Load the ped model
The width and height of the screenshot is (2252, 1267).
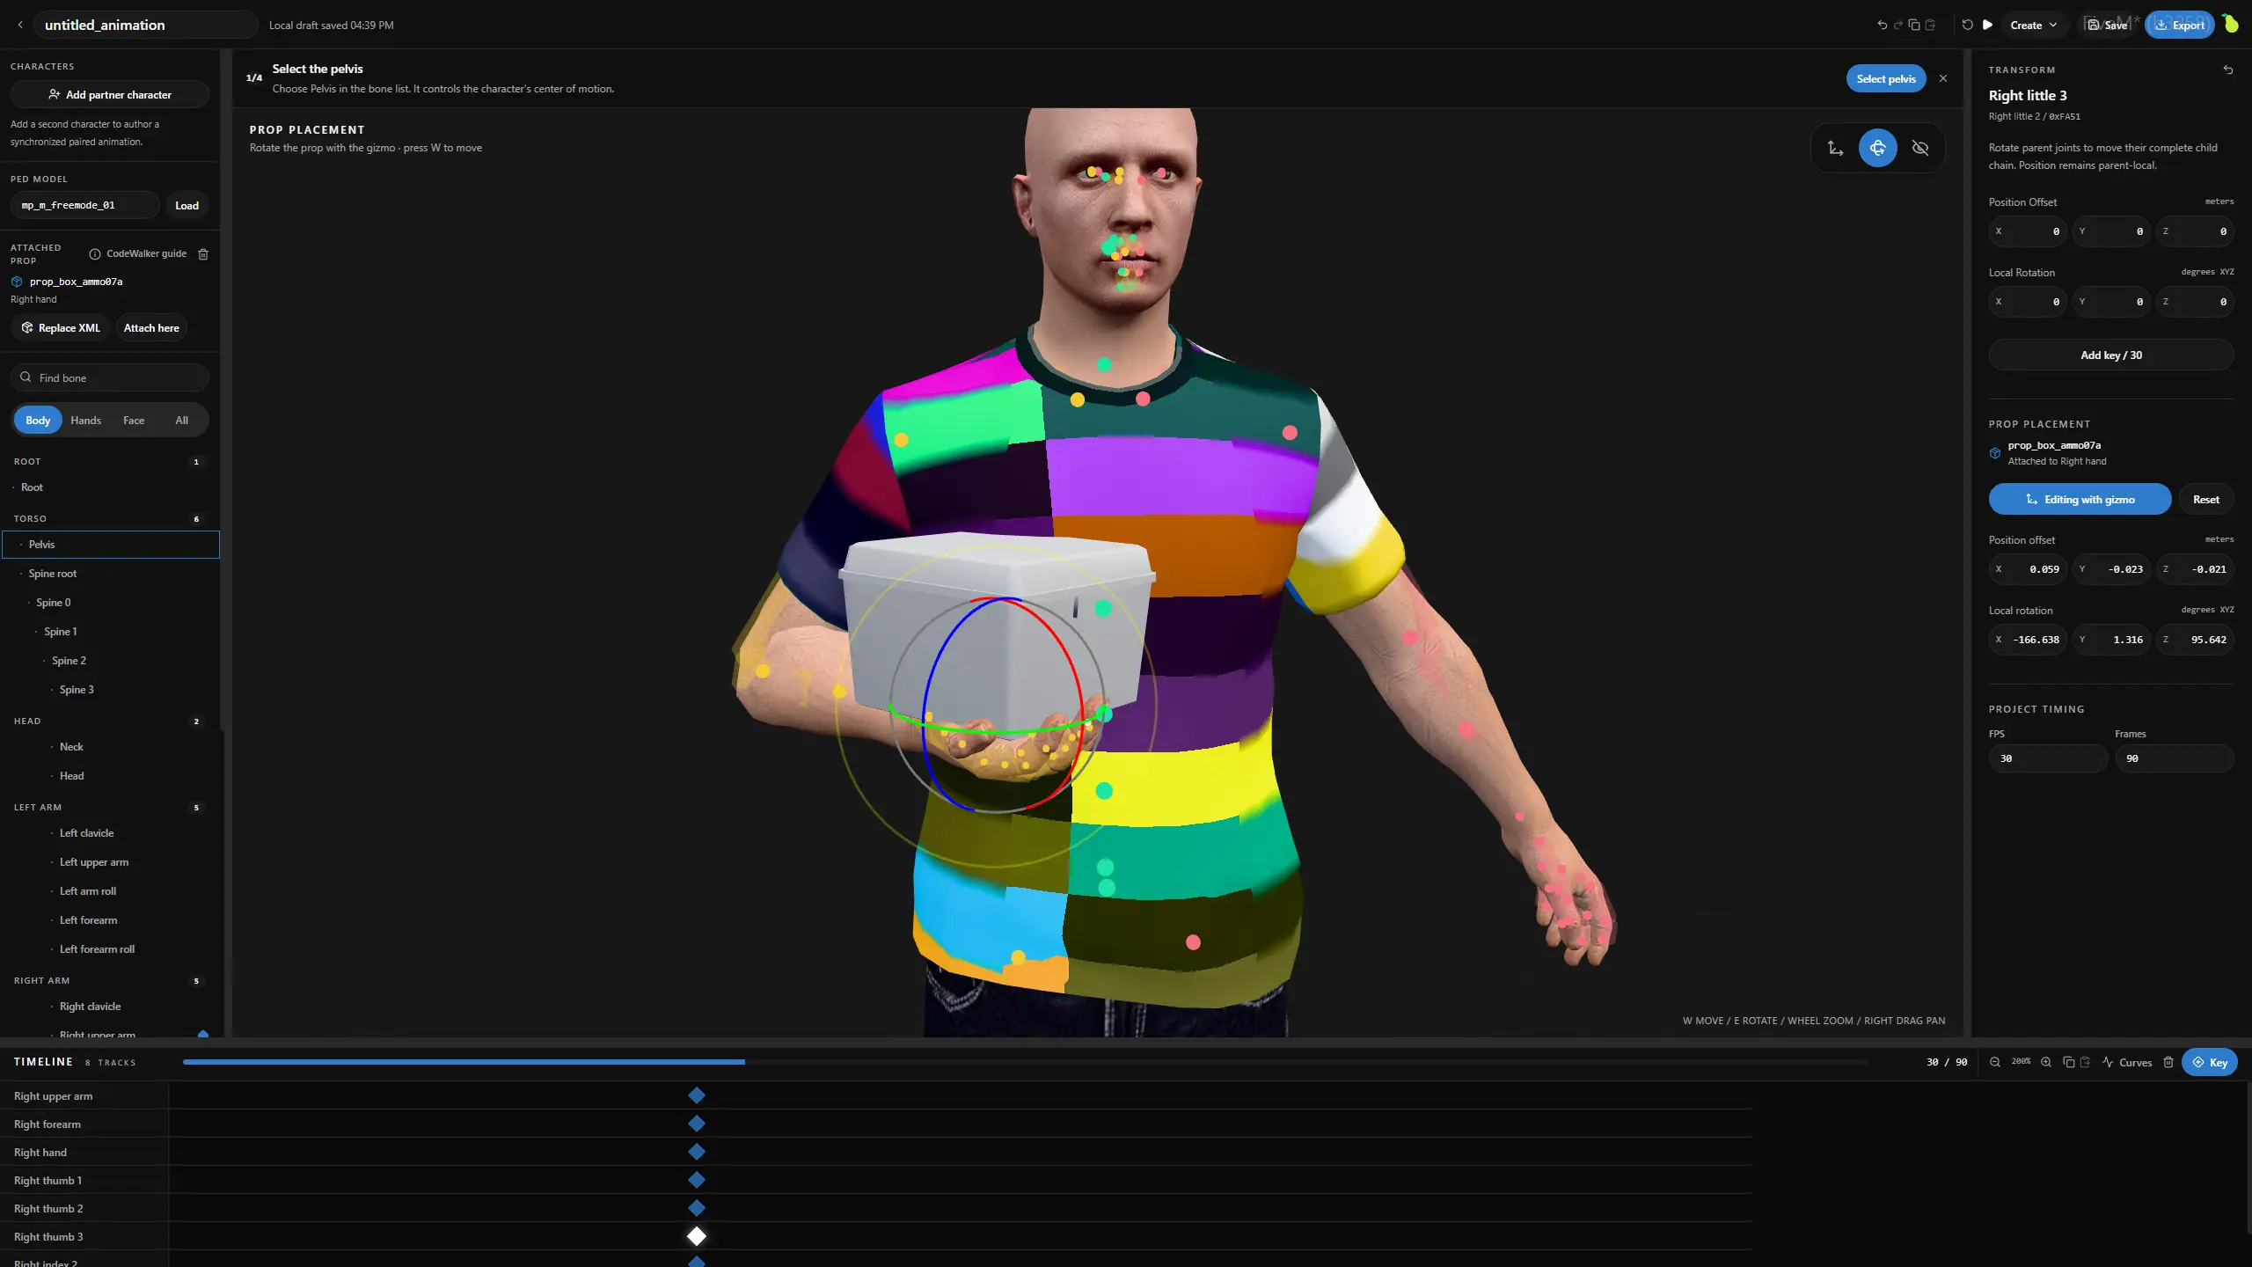[186, 205]
